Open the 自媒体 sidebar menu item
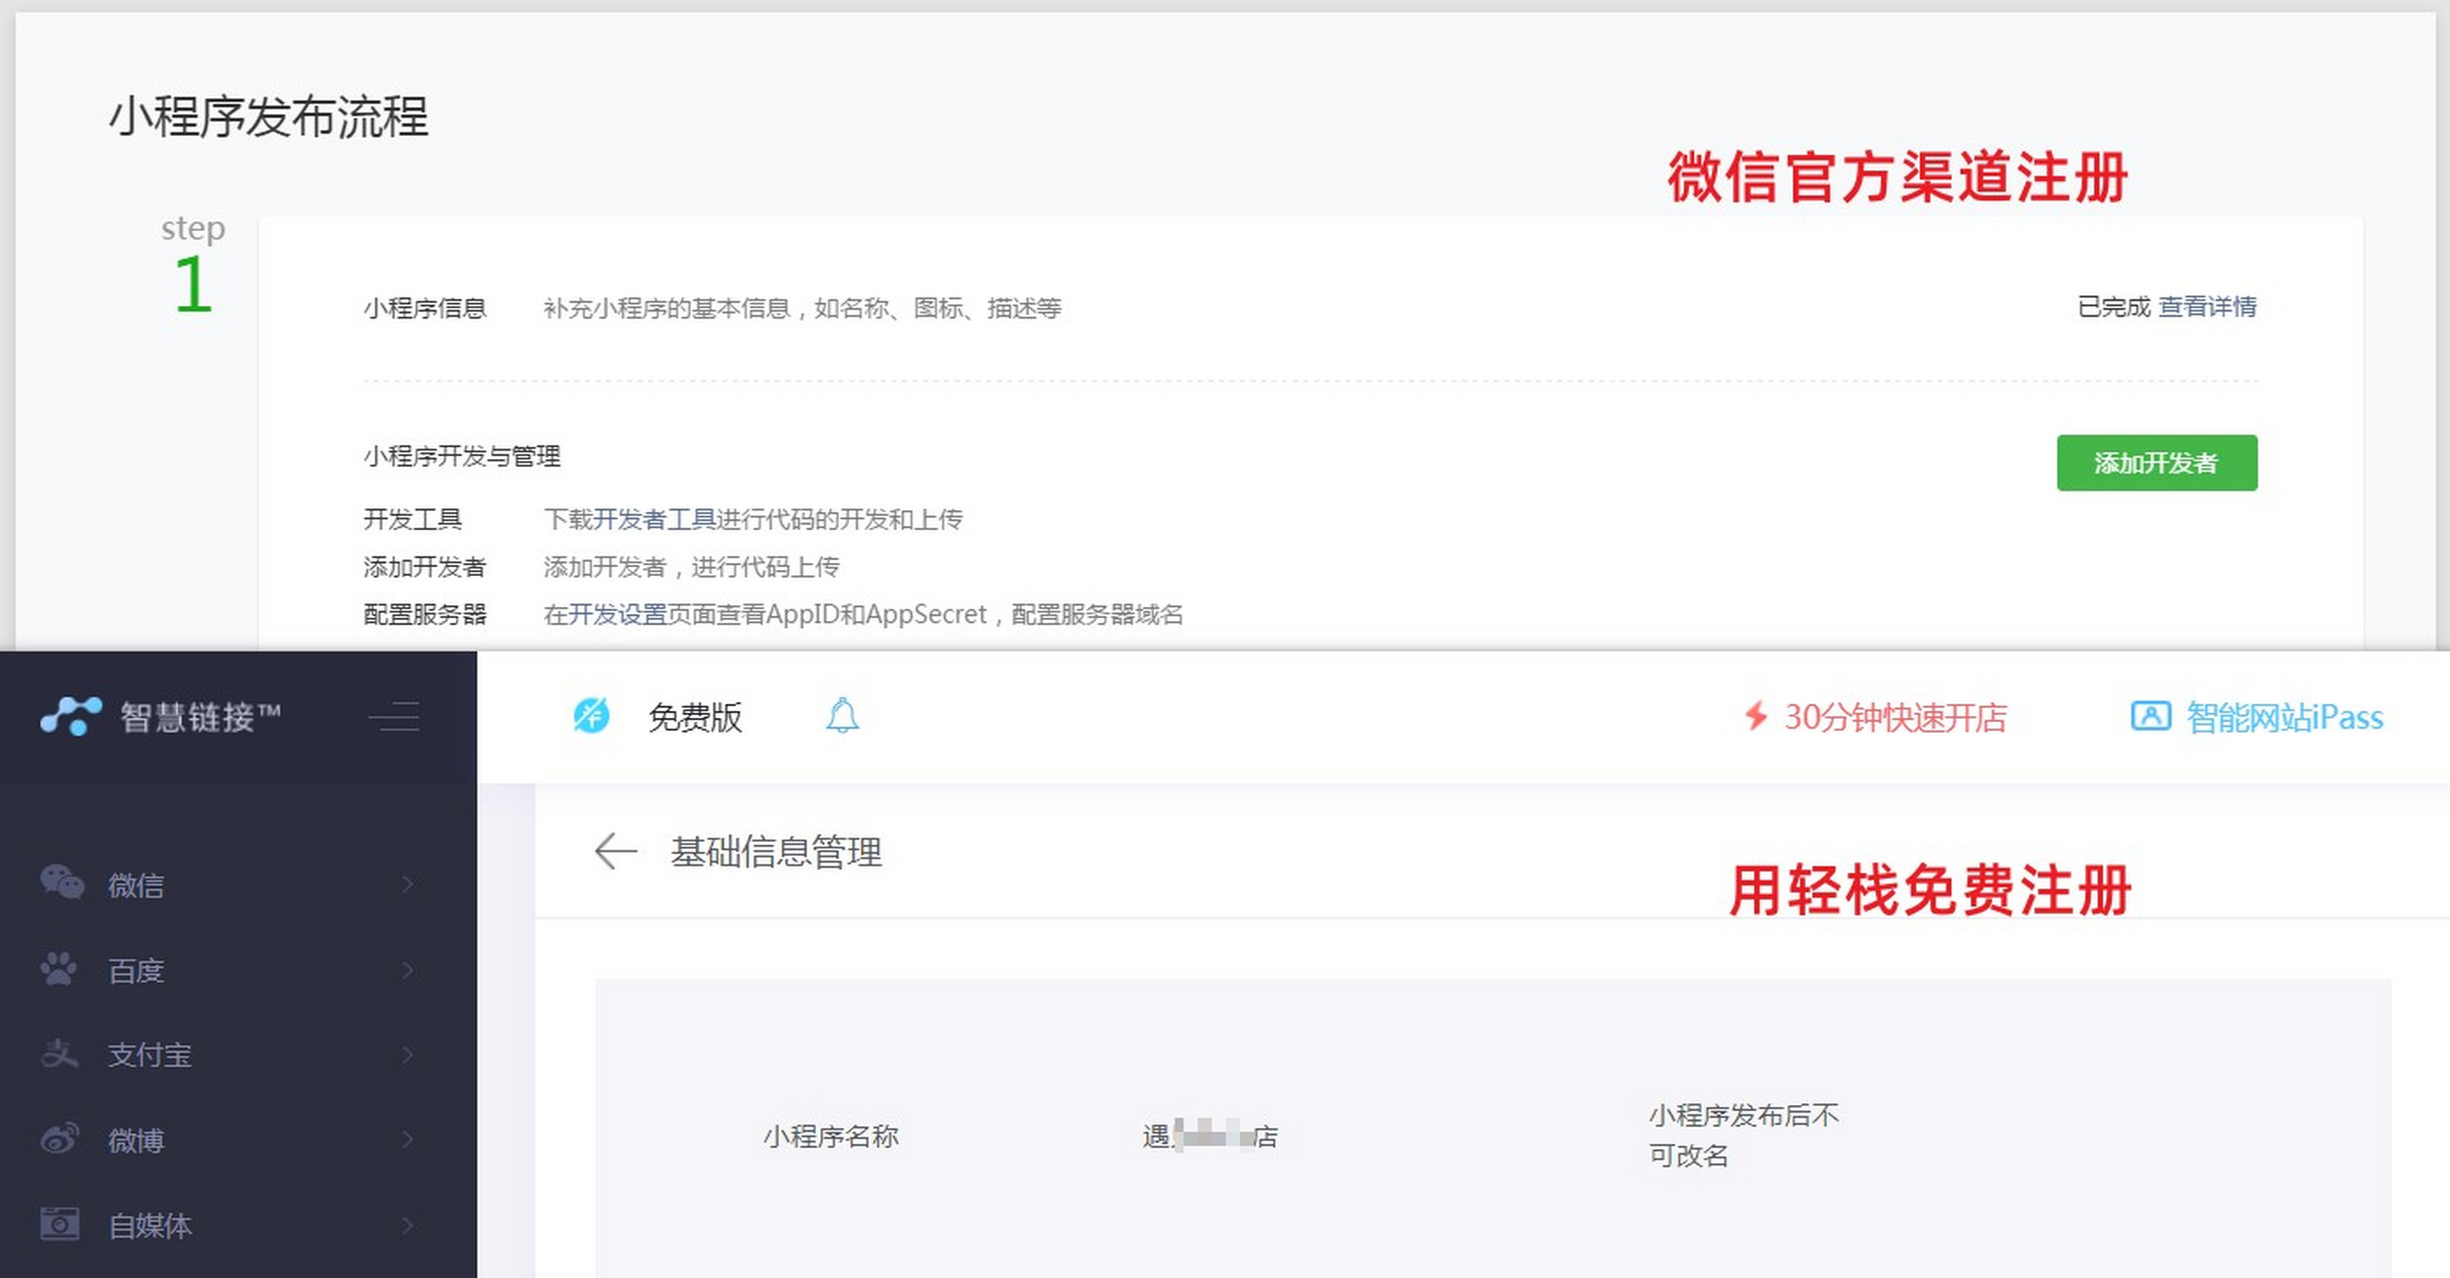The height and width of the screenshot is (1278, 2450). 238,1225
